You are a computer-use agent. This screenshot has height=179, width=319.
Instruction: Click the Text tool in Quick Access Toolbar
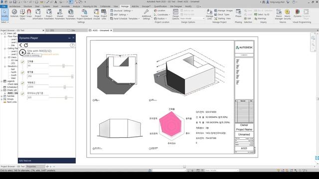56,2
